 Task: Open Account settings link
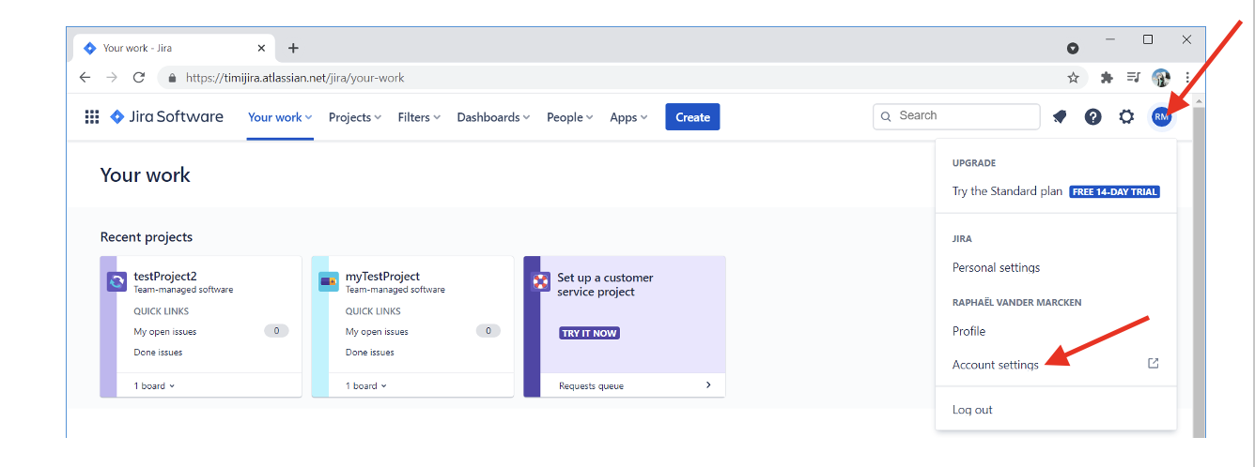click(x=996, y=365)
